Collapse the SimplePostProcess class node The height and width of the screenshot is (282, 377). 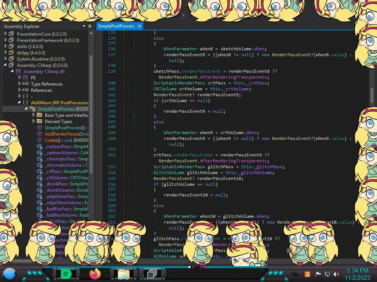click(26, 109)
